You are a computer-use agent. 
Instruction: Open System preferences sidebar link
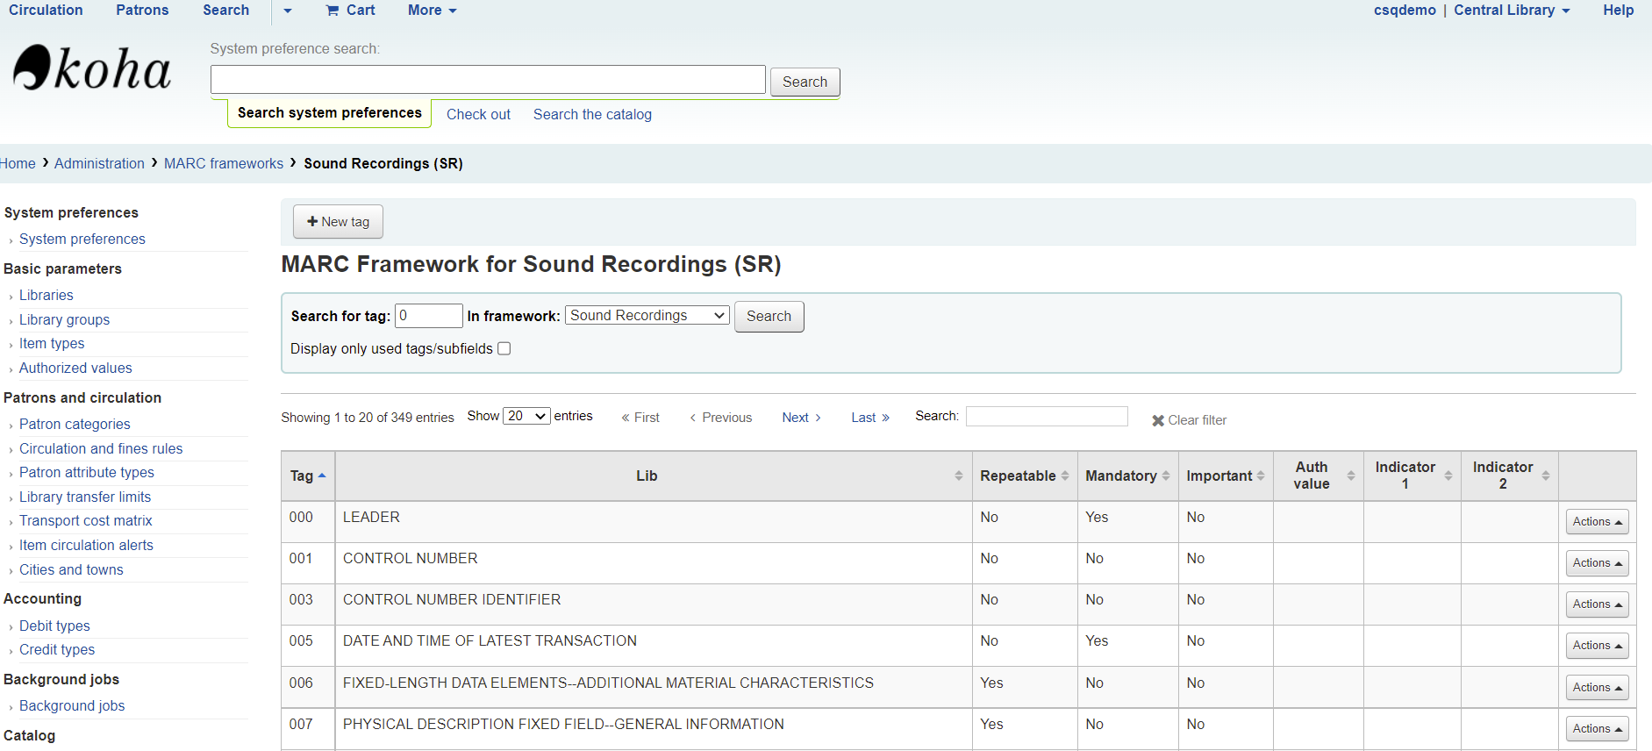(x=82, y=240)
